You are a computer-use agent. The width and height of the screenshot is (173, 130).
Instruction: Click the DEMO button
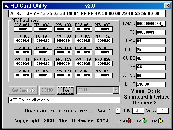pyautogui.click(x=47, y=90)
